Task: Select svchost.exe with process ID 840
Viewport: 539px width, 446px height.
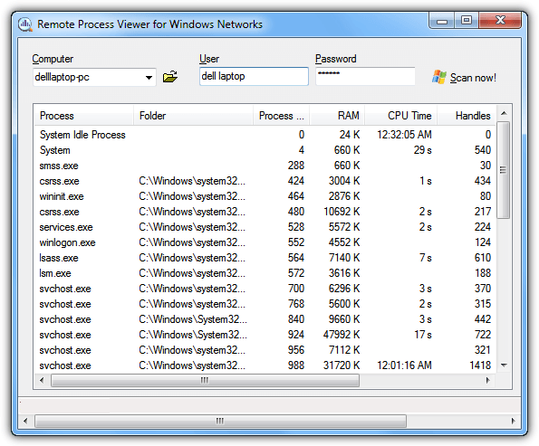Action: coord(265,319)
